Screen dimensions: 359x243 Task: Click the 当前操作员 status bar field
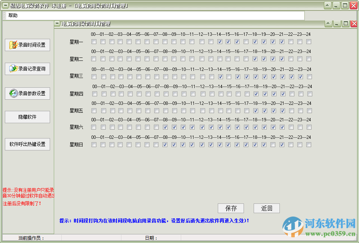point(32,238)
